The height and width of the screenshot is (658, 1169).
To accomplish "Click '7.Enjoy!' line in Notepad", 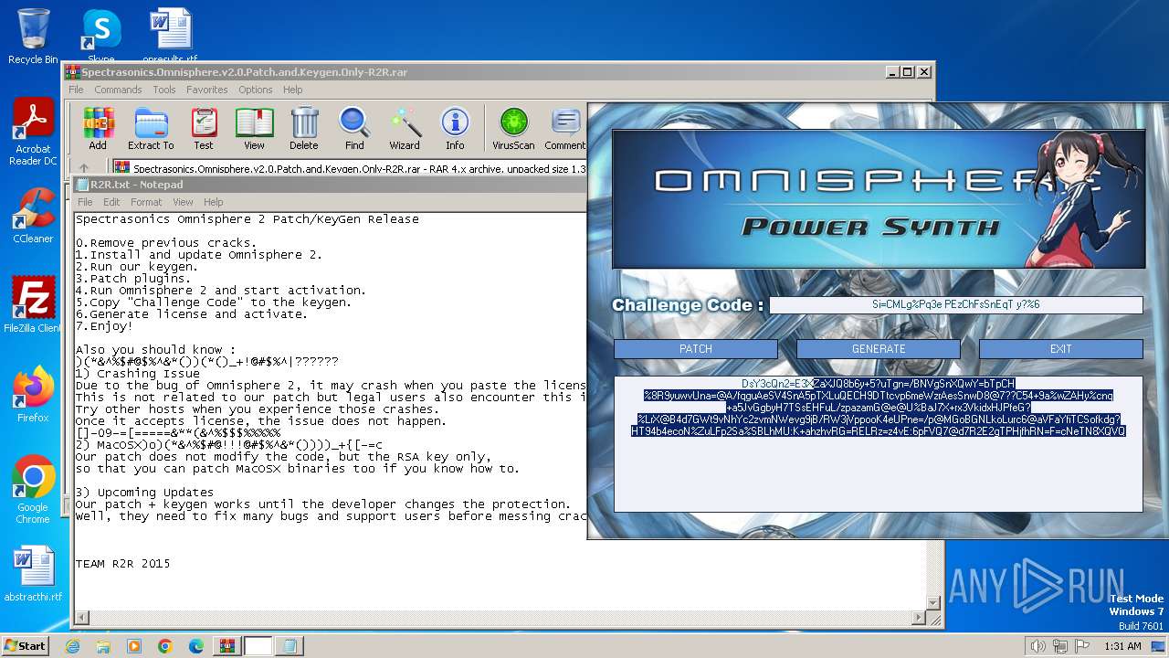I will 104,325.
